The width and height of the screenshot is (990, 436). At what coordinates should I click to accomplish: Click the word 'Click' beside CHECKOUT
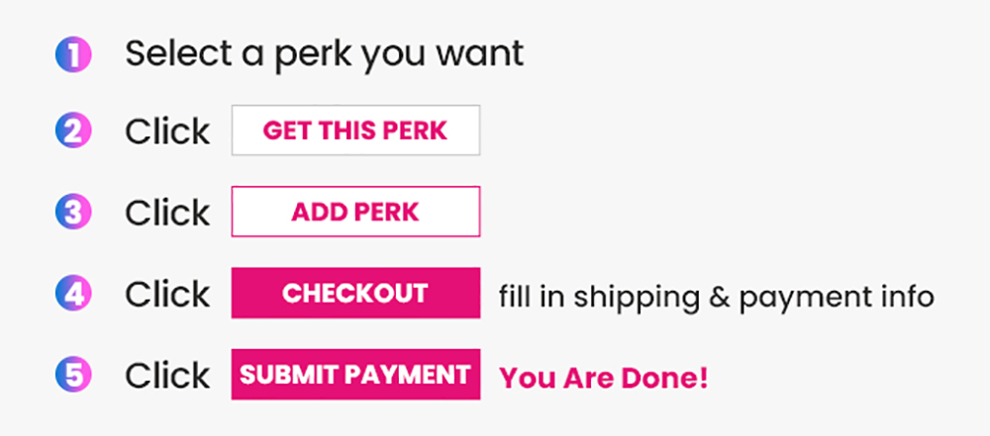click(x=167, y=295)
